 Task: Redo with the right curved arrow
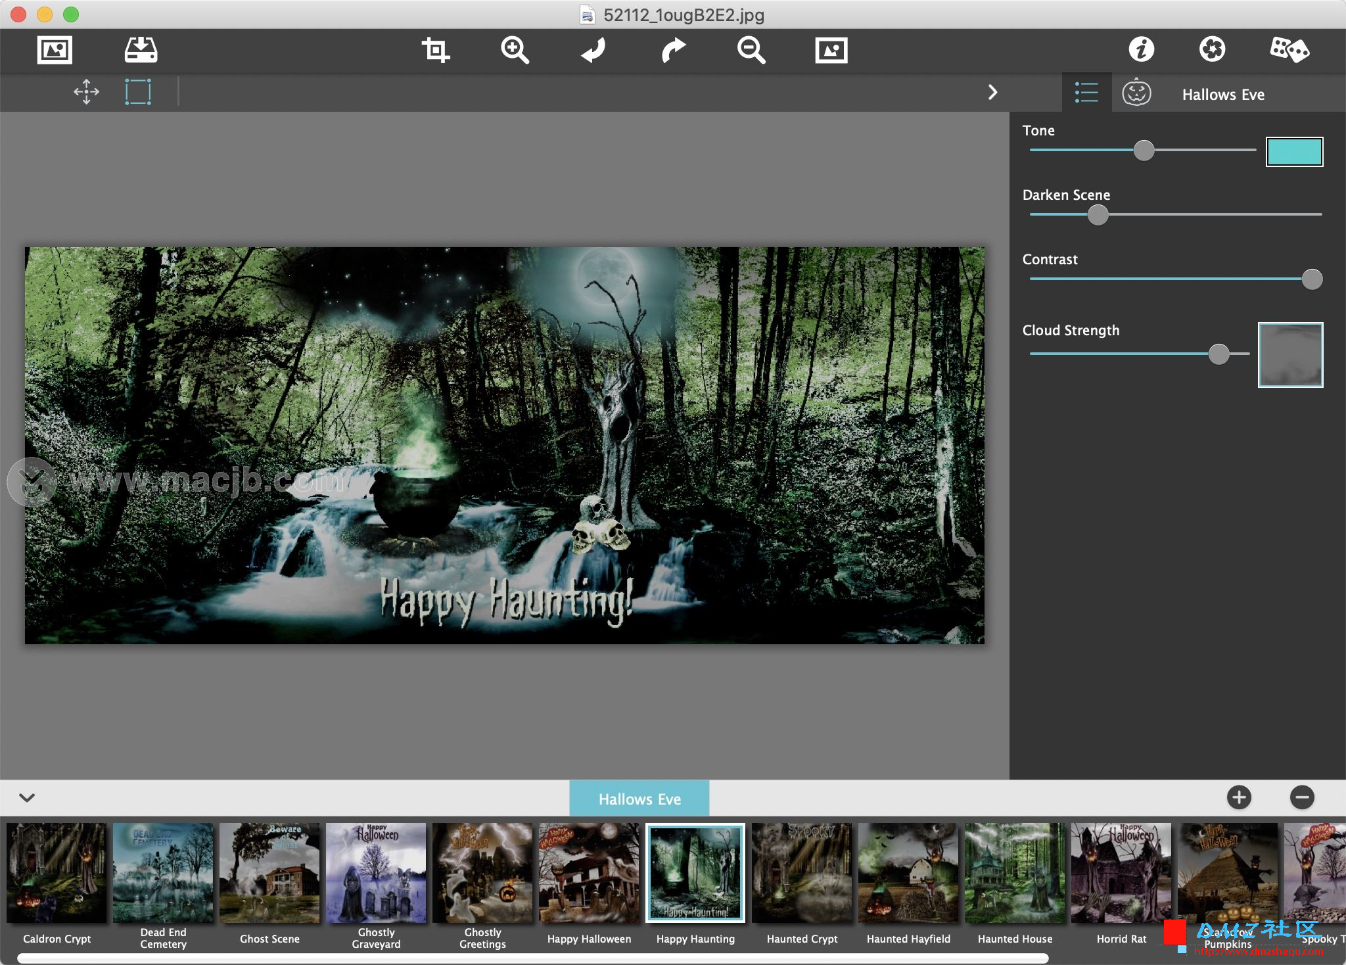coord(673,50)
